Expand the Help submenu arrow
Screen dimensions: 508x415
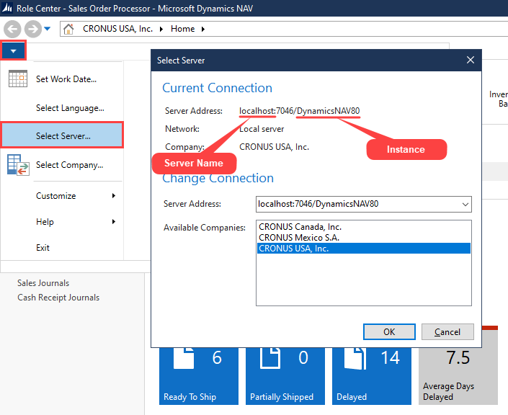click(114, 222)
